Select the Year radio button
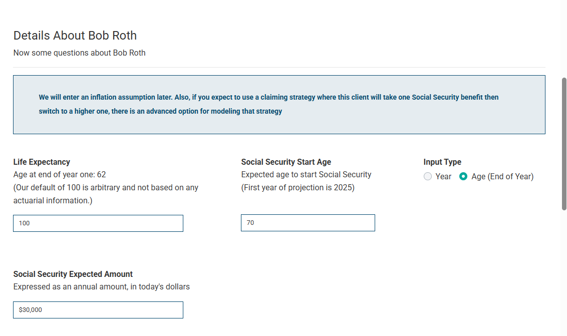Screen dimensions: 567x336 pyautogui.click(x=428, y=176)
